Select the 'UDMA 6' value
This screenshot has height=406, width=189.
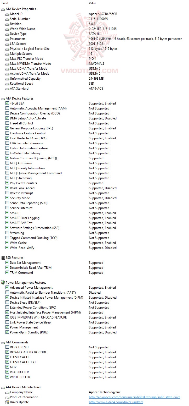(x=95, y=69)
